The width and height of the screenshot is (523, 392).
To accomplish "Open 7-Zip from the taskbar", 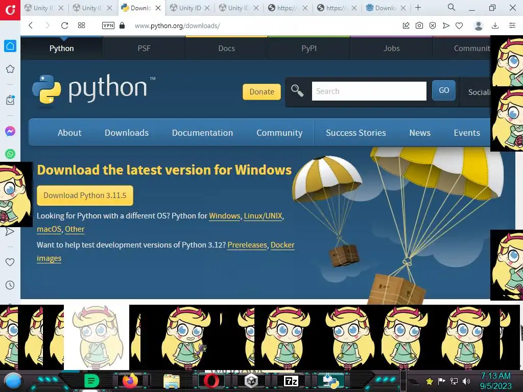I will pos(291,381).
